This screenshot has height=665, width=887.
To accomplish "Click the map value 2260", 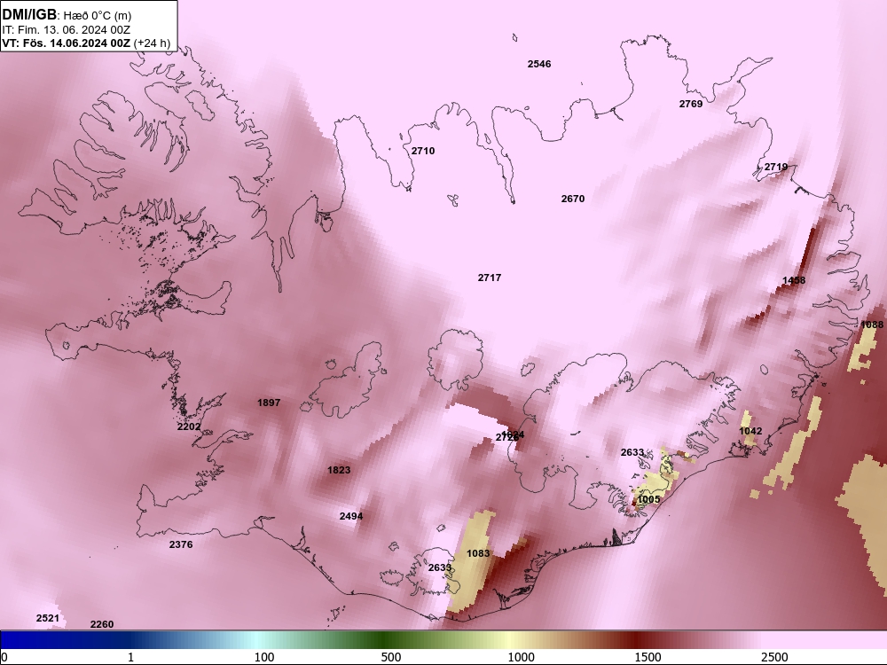I will tap(102, 624).
